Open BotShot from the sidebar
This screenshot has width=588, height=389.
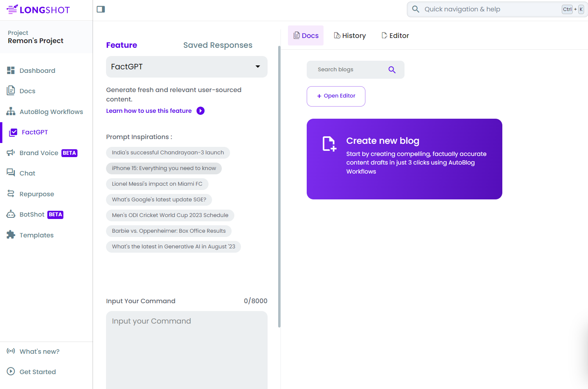click(x=11, y=214)
